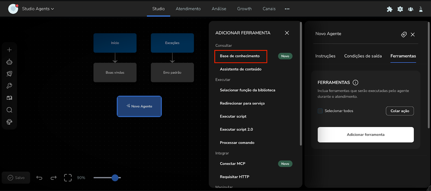Open the wrench tools icon in sidebar

[9, 86]
